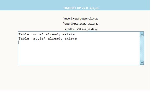The width and height of the screenshot is (167, 104).
Task: Click the "Table 'style' already exists" line
Action: (47, 38)
